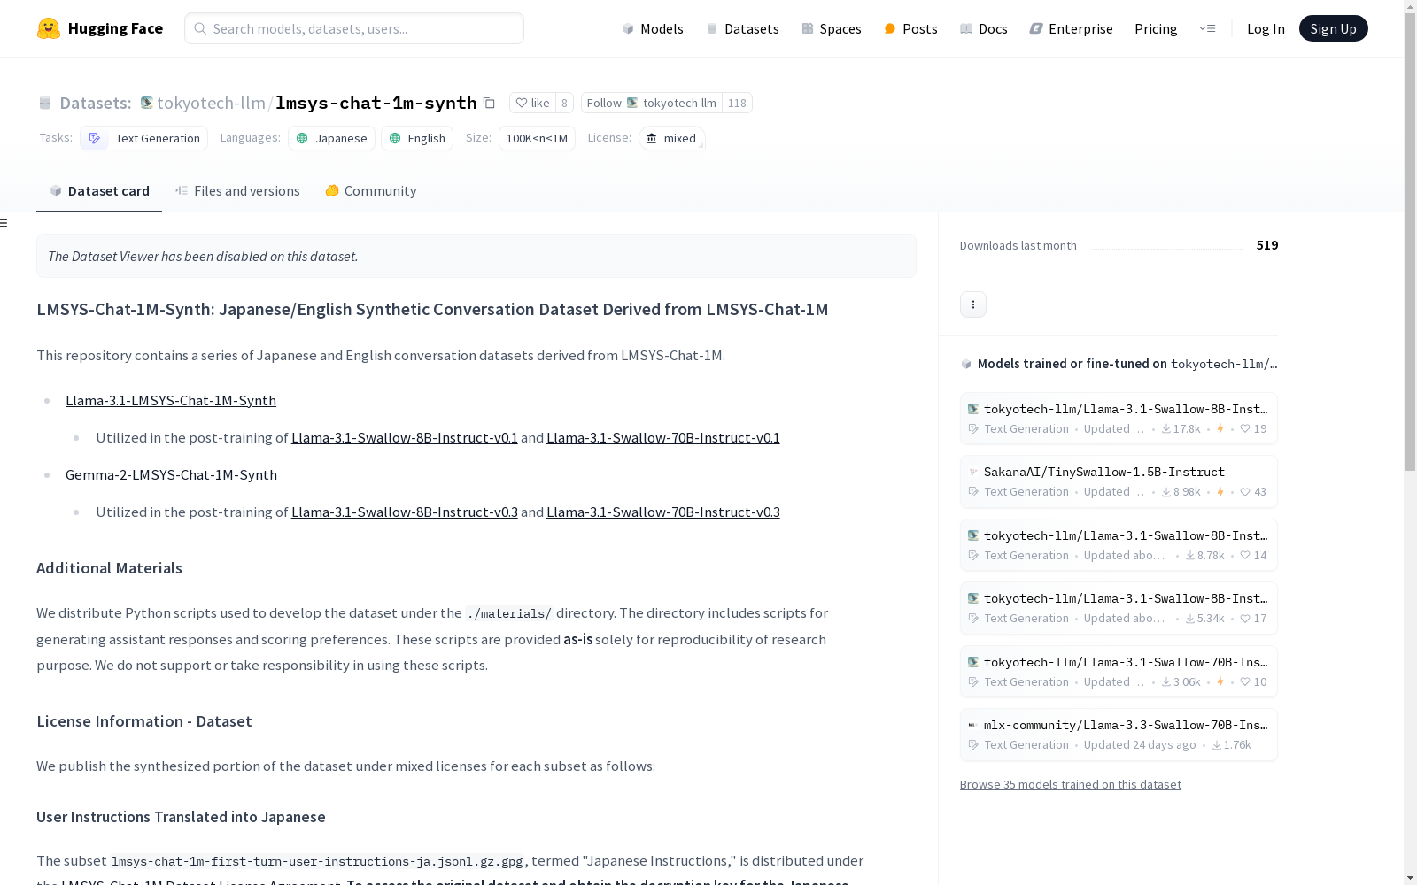Open SakanaAI/TinySwallow-1.5B-Instruct model card
The height and width of the screenshot is (885, 1417).
(1119, 481)
